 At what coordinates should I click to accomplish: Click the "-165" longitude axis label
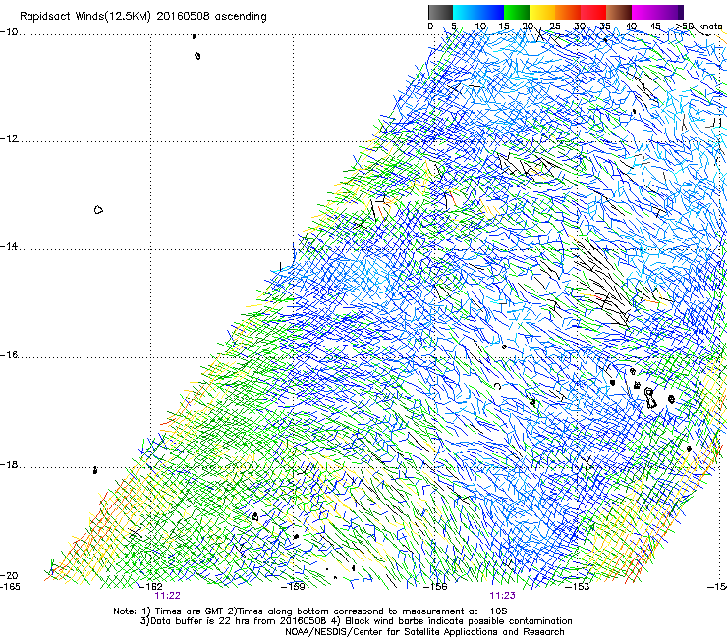coord(10,587)
